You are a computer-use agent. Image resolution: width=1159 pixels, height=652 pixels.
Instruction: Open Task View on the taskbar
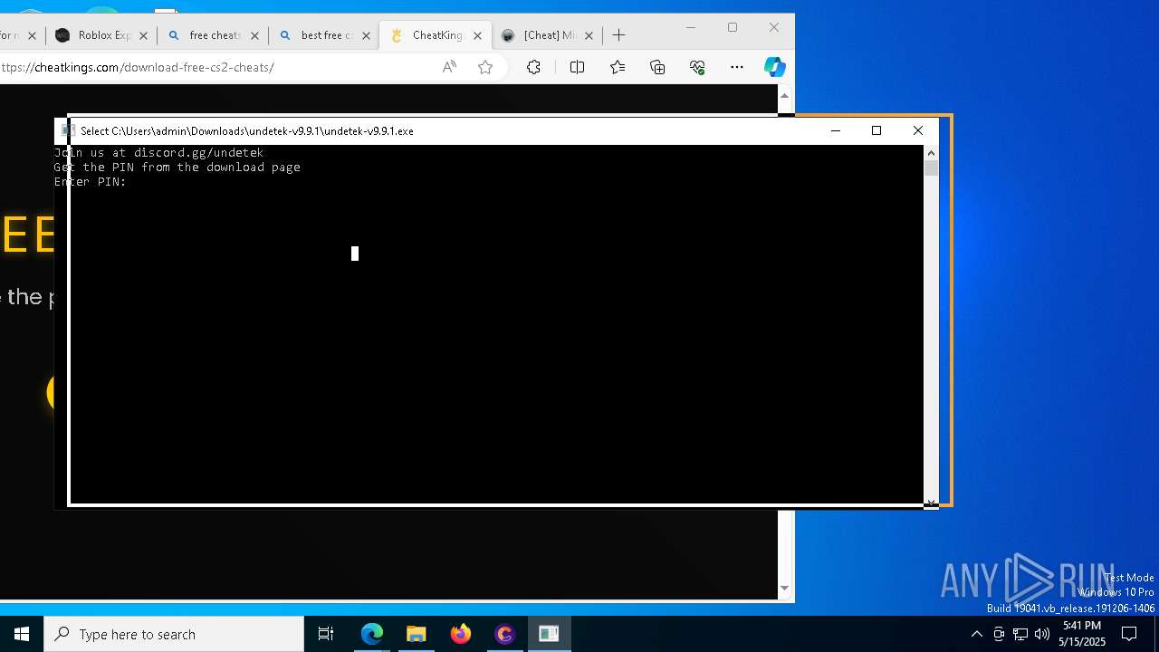point(326,634)
